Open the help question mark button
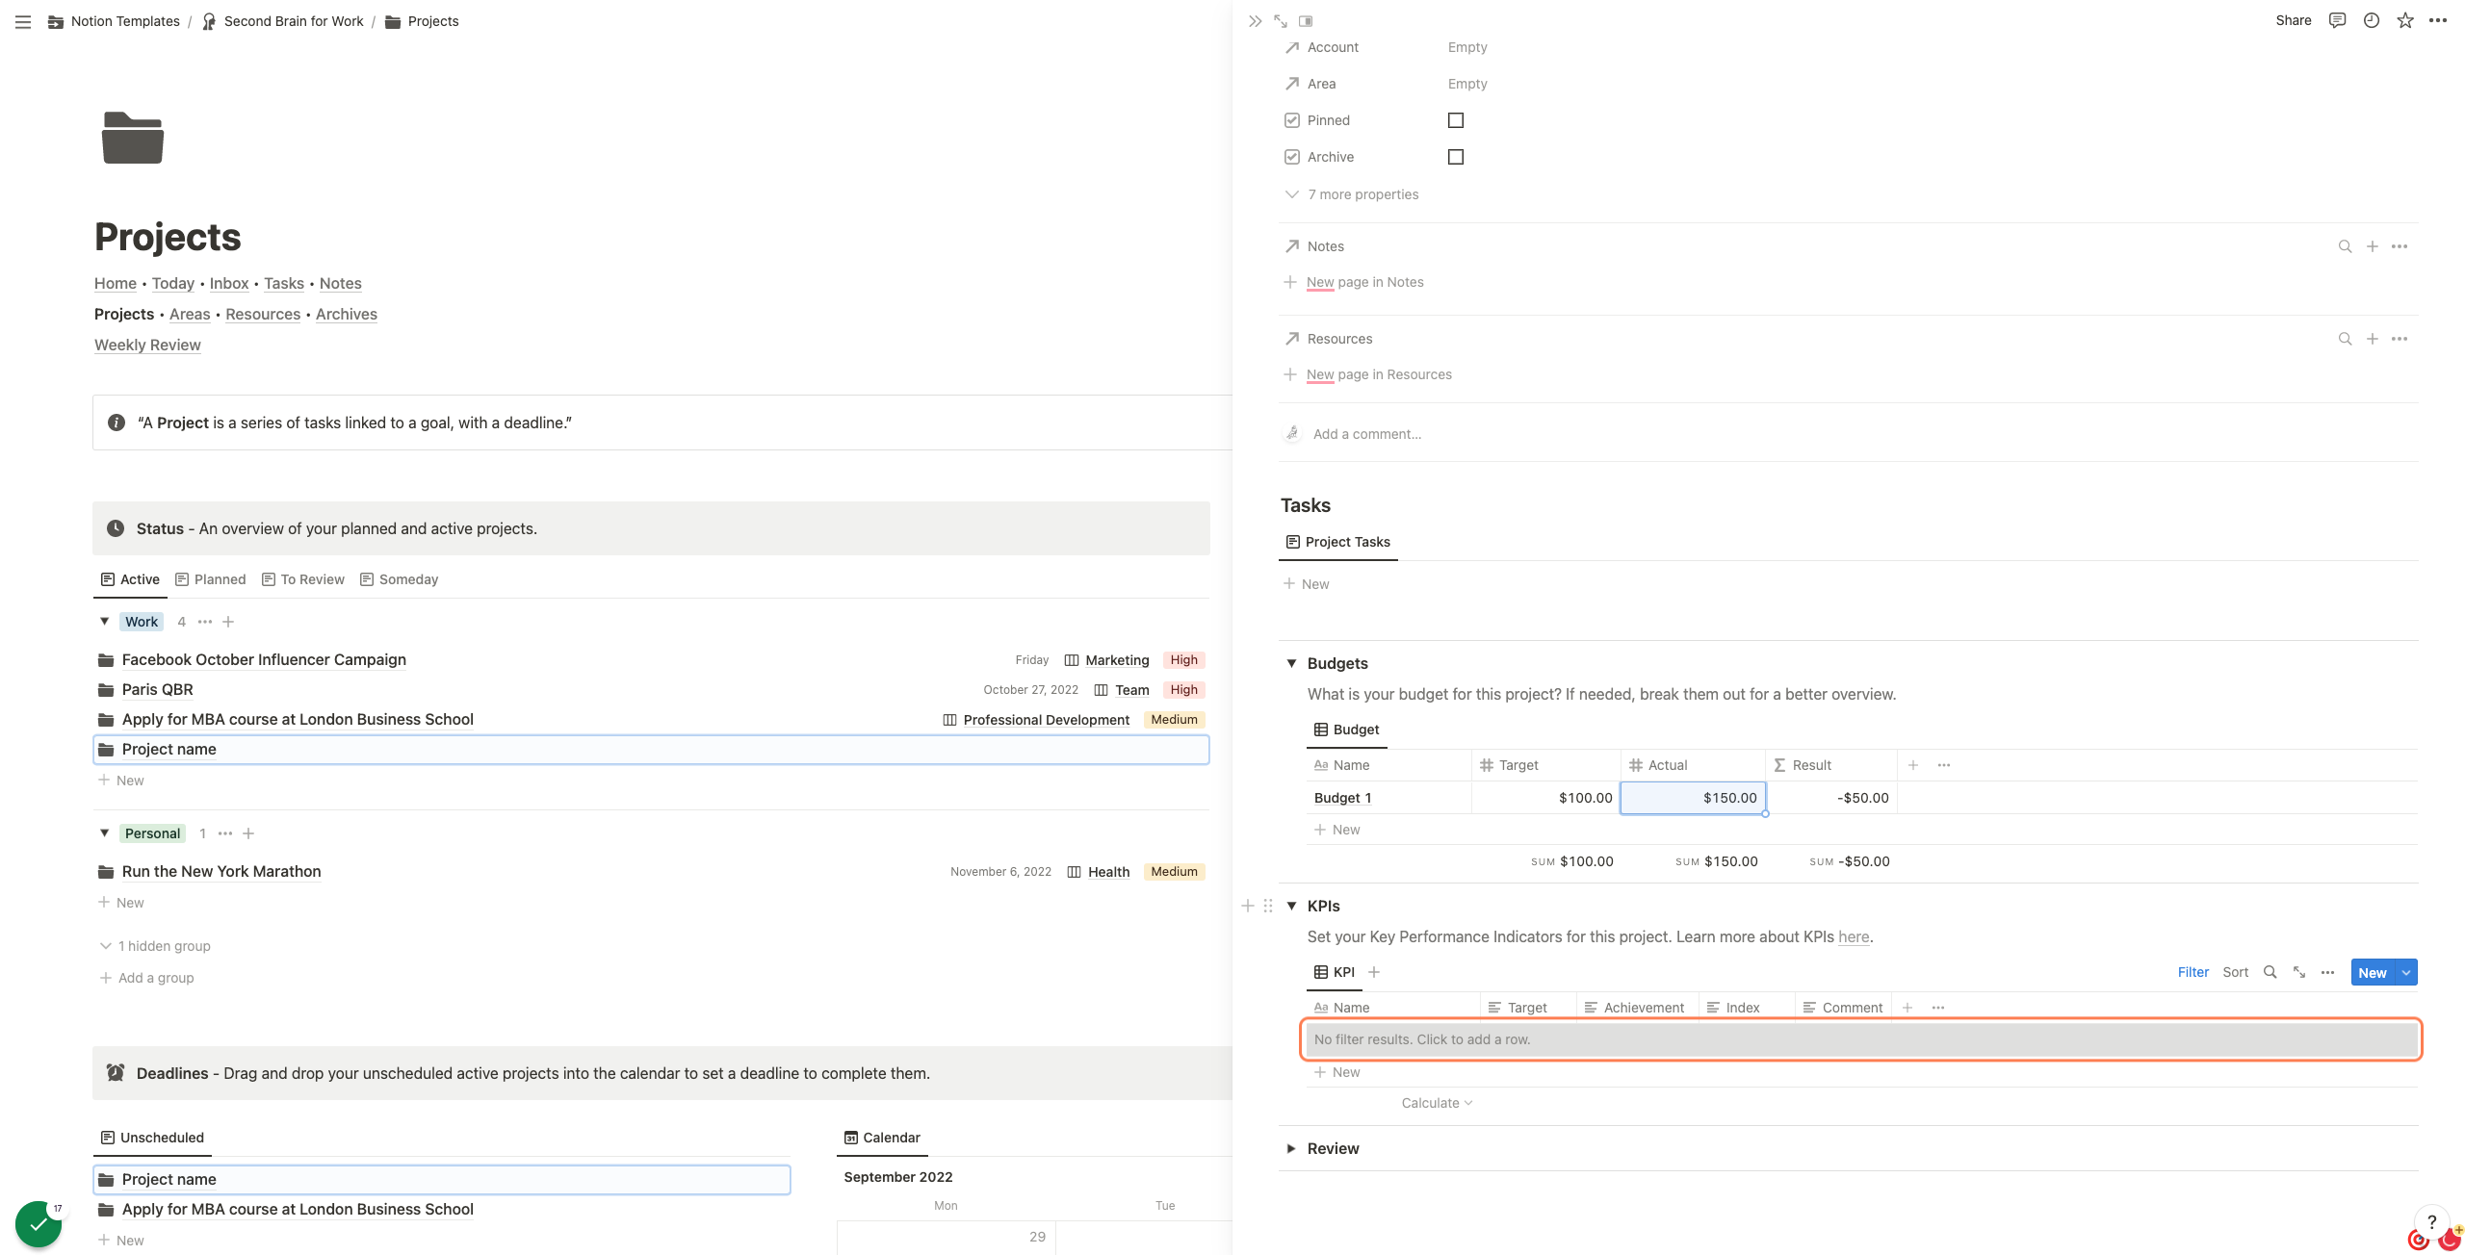This screenshot has width=2465, height=1255. [x=2431, y=1221]
